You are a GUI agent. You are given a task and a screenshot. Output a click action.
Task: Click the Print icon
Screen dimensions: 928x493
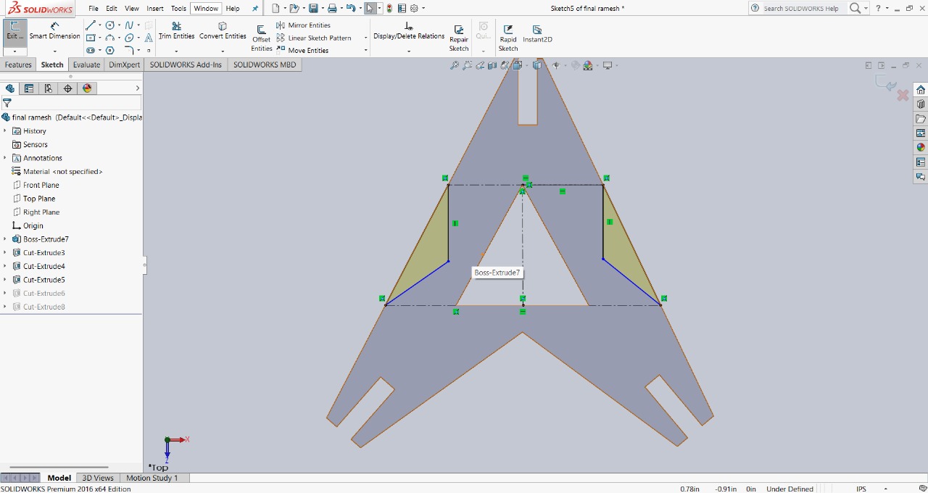331,8
